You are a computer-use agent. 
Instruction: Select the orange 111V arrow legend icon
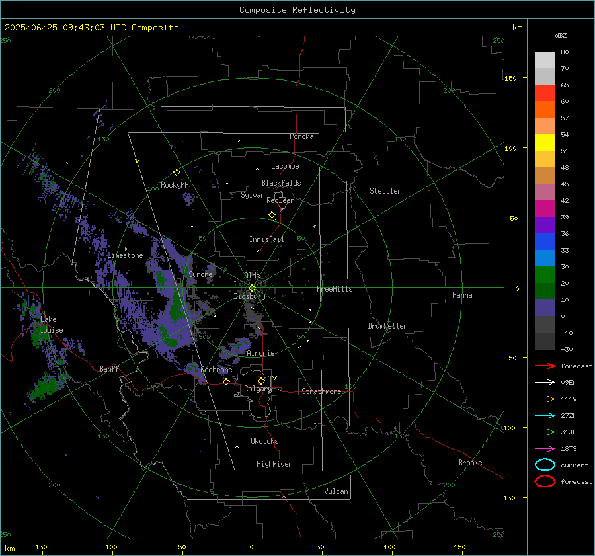pyautogui.click(x=545, y=399)
